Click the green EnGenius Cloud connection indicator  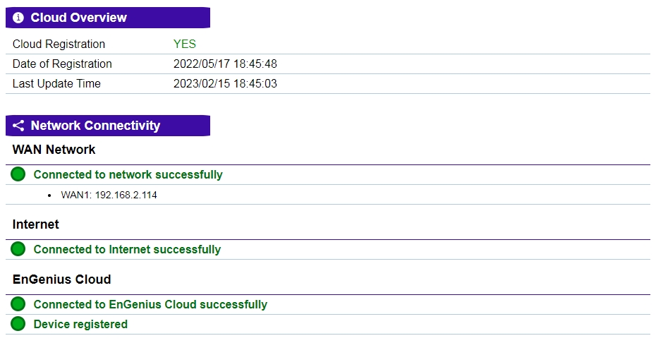[x=18, y=304]
